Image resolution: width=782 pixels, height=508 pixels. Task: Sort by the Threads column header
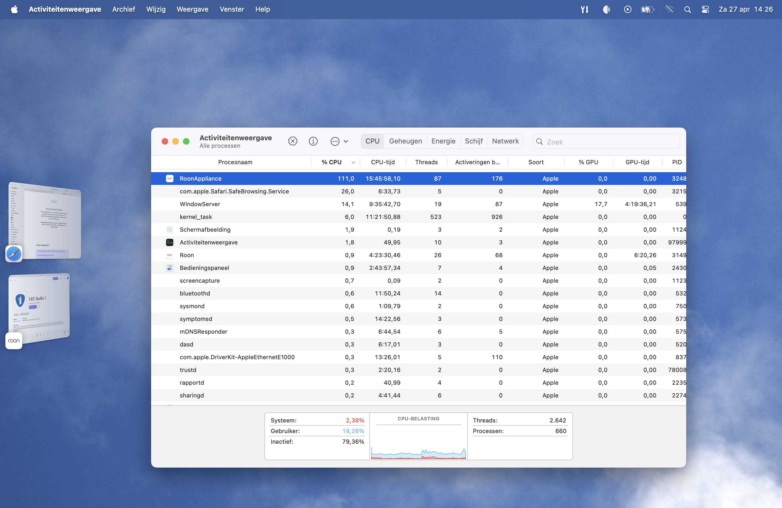tap(426, 162)
